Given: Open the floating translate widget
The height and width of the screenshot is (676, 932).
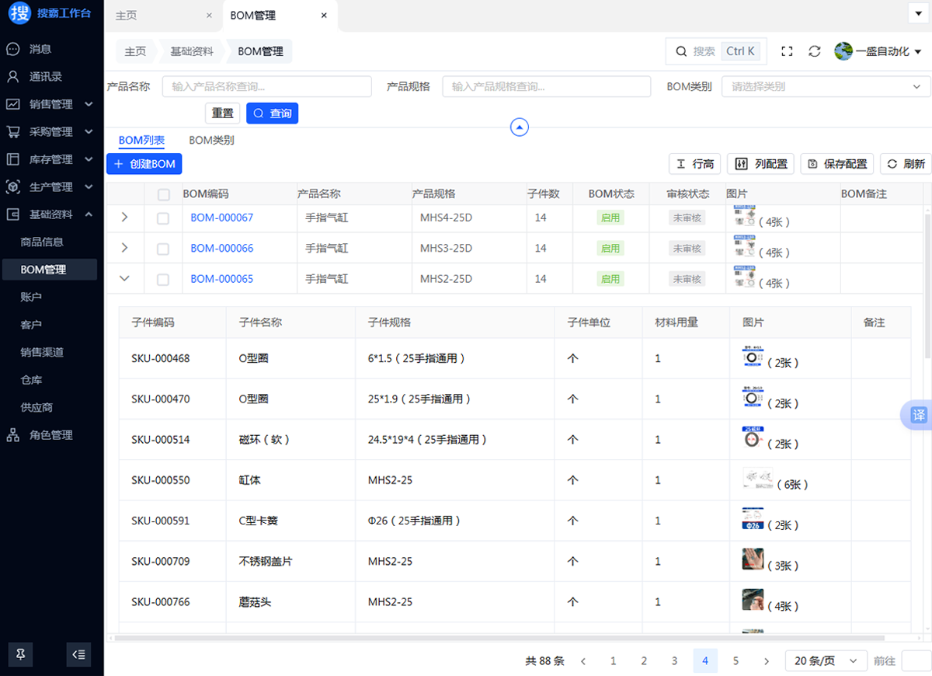Looking at the screenshot, I should [x=918, y=415].
